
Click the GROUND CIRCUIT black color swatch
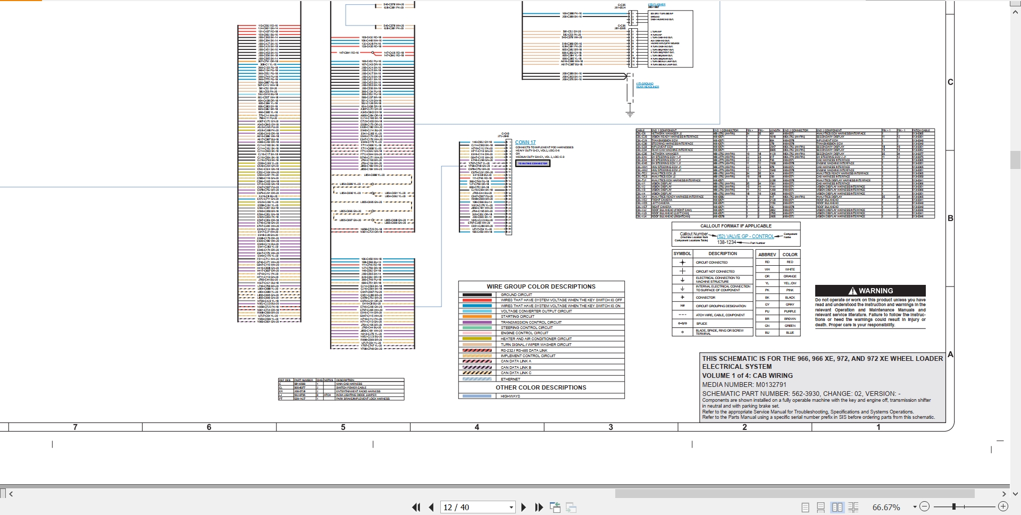[x=477, y=294]
